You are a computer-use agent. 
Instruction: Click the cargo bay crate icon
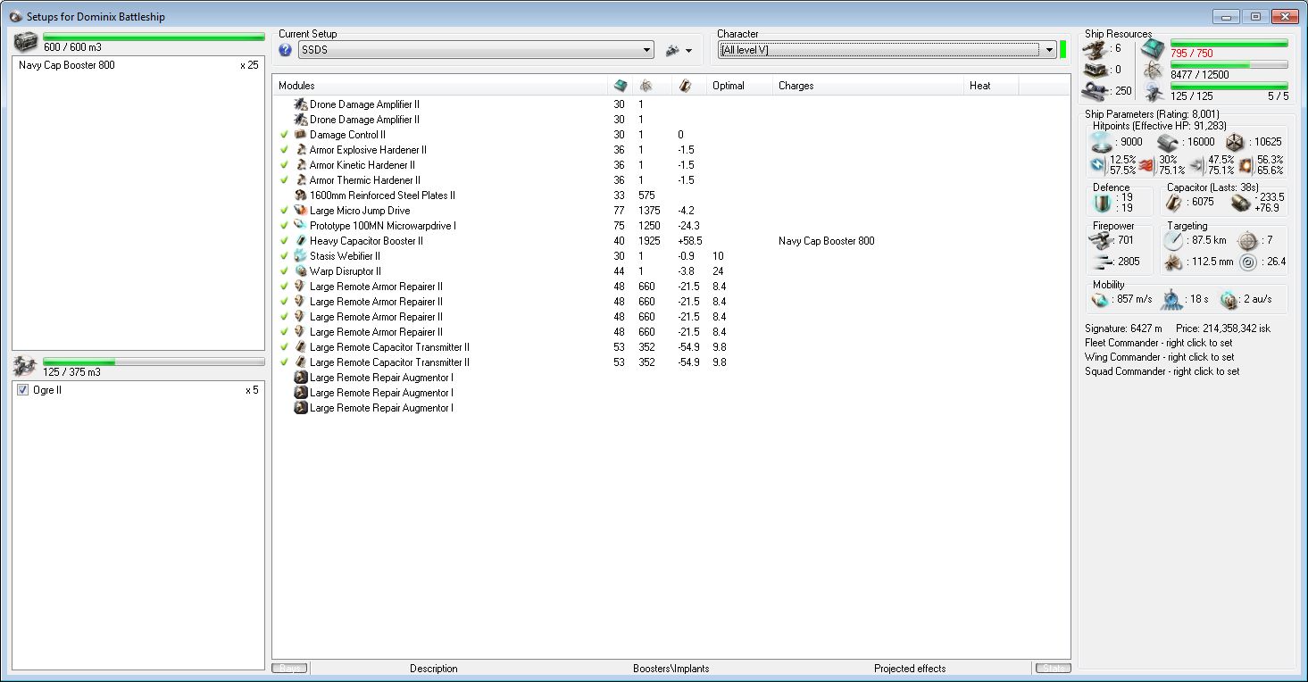[x=26, y=42]
